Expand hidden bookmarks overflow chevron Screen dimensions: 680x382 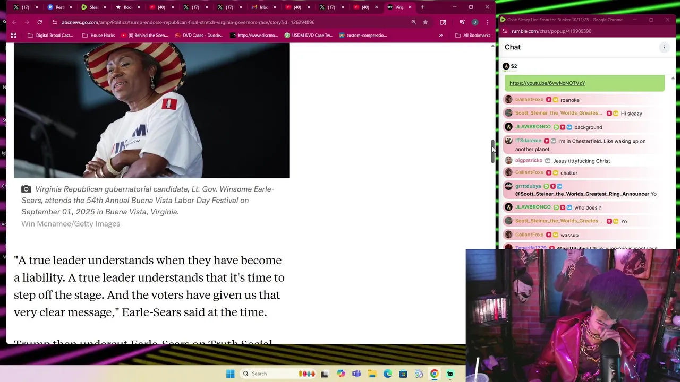coord(440,36)
